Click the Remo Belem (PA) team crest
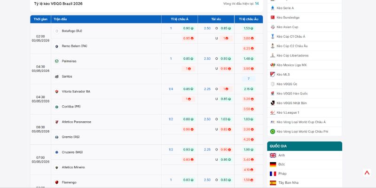The width and height of the screenshot is (376, 188). [56, 46]
